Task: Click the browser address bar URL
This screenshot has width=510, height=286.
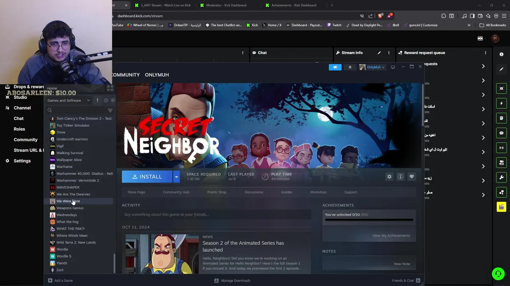Action: [140, 16]
